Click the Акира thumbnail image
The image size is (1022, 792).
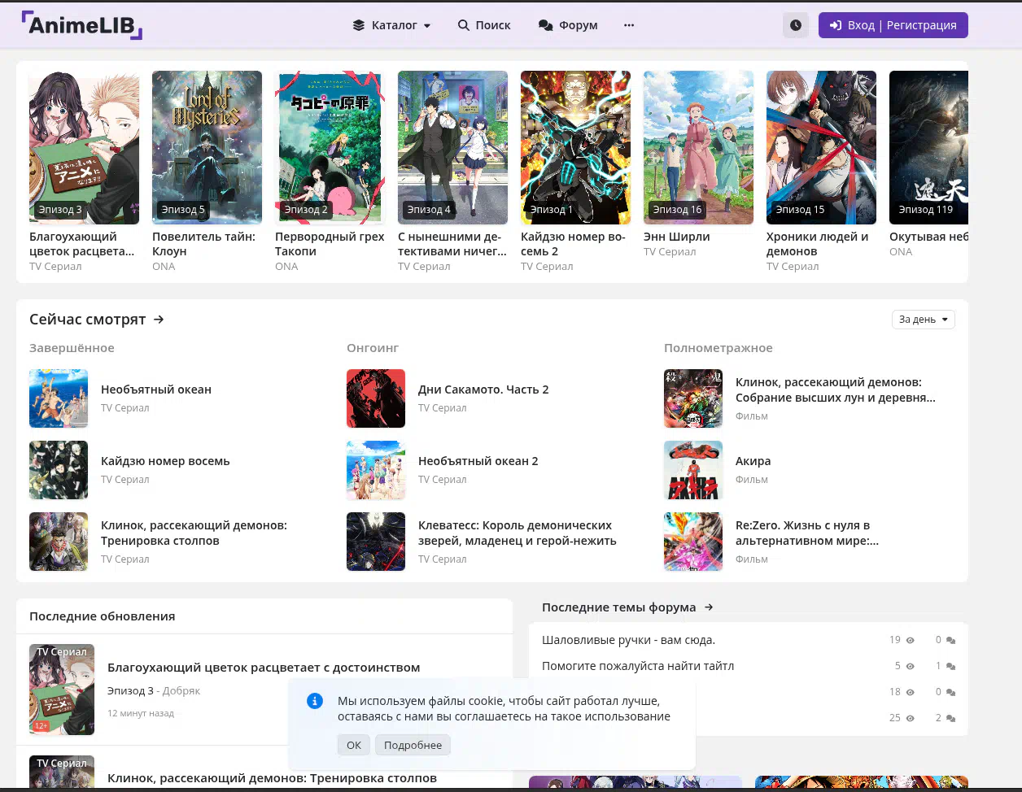click(693, 470)
